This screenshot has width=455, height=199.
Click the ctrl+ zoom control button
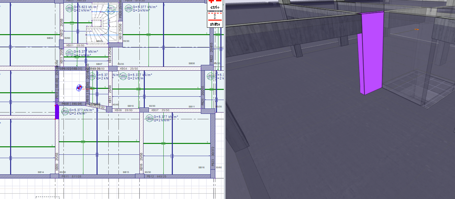tap(215, 5)
